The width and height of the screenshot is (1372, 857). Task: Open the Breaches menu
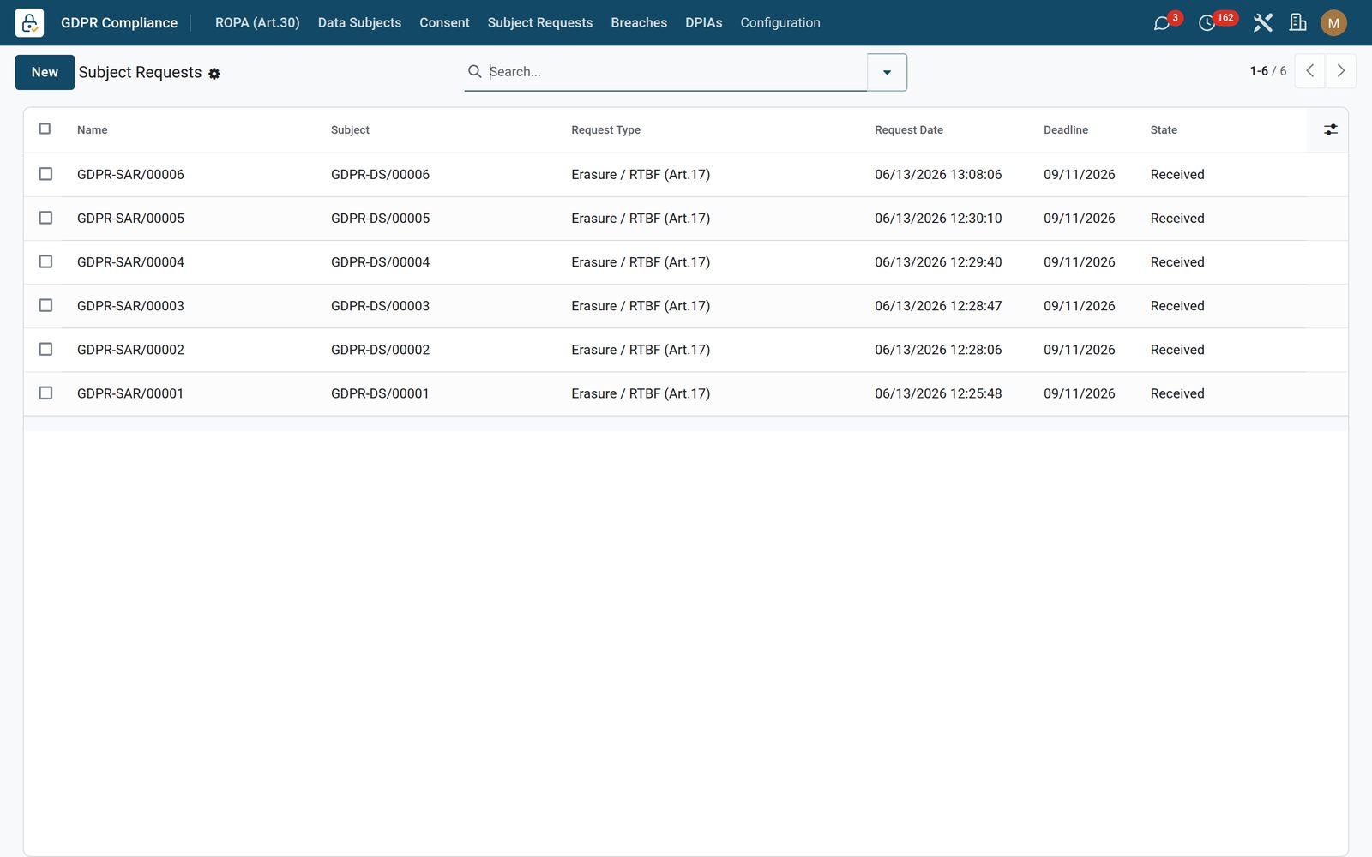(x=639, y=22)
